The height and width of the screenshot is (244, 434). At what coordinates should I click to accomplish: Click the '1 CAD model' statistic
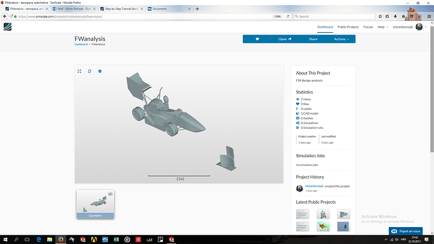[x=309, y=113]
